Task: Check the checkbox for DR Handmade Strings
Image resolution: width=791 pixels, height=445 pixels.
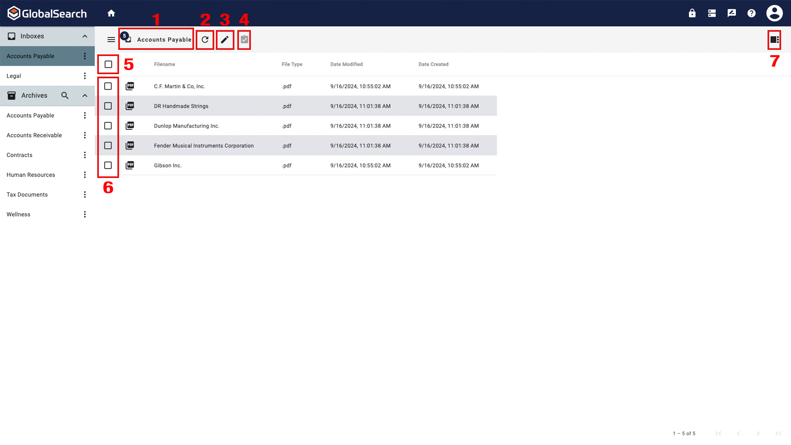Action: point(108,106)
